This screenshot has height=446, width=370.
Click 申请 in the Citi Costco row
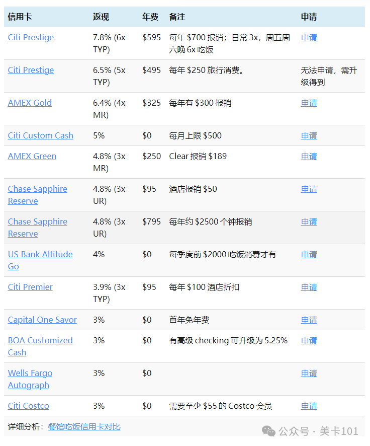click(309, 406)
